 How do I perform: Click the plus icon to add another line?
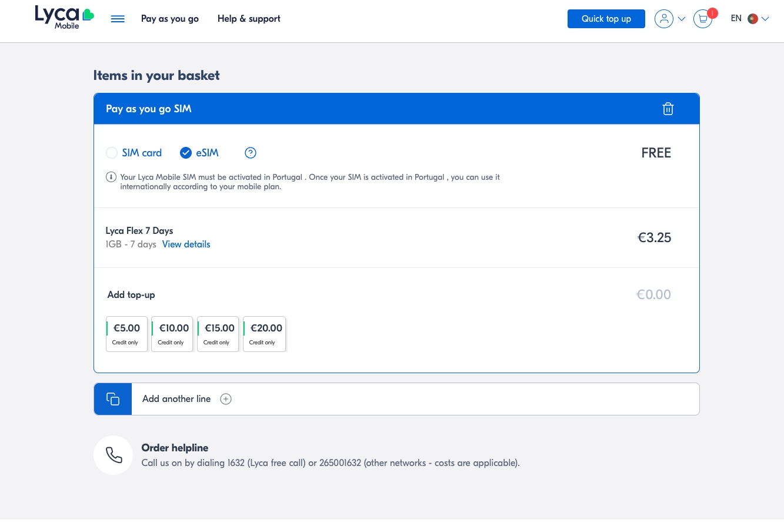click(x=226, y=399)
